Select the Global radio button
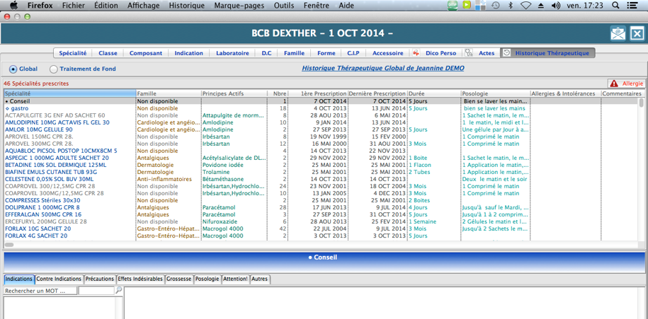The width and height of the screenshot is (648, 319). [13, 69]
